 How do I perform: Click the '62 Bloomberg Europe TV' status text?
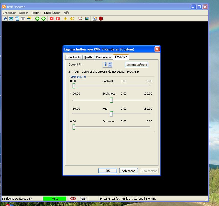[x=17, y=199]
